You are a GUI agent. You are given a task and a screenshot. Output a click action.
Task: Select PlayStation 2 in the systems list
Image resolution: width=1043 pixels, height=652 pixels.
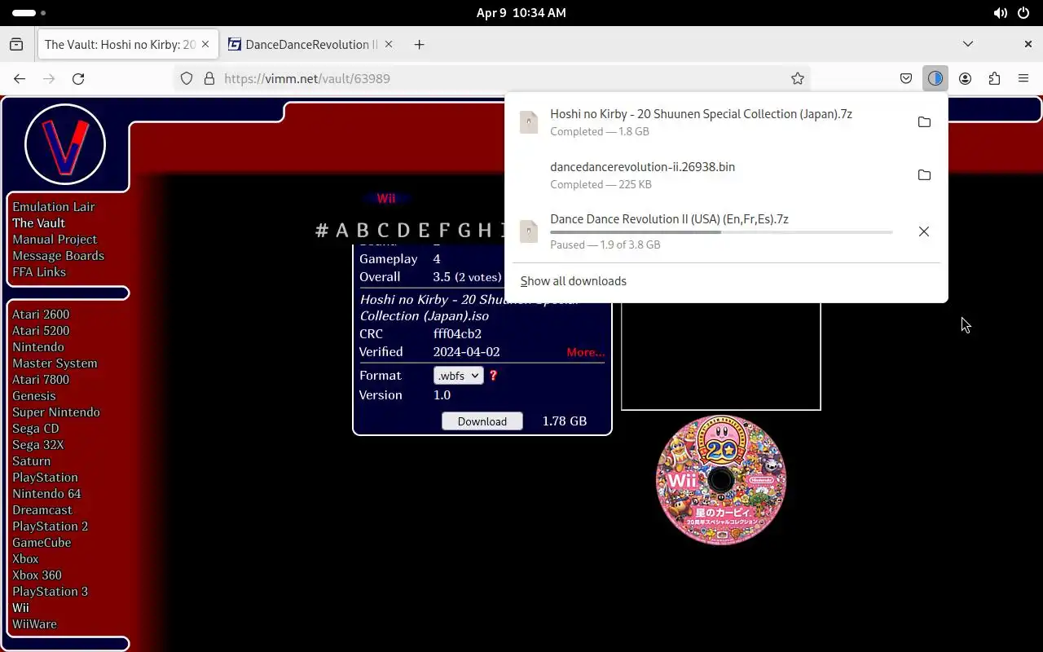[50, 526]
